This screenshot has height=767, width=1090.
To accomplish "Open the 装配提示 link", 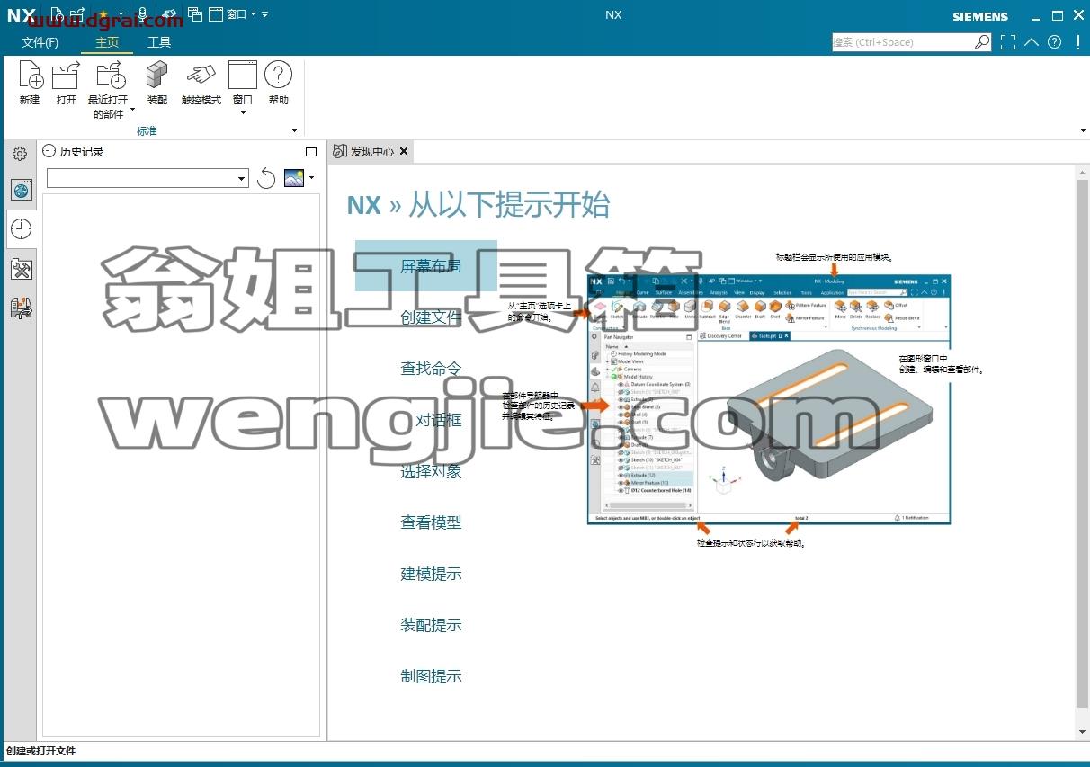I will (x=431, y=625).
